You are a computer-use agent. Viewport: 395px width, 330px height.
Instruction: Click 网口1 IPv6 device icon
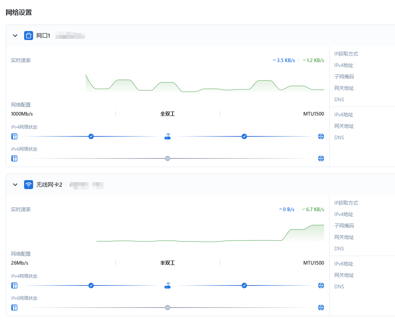[14, 158]
